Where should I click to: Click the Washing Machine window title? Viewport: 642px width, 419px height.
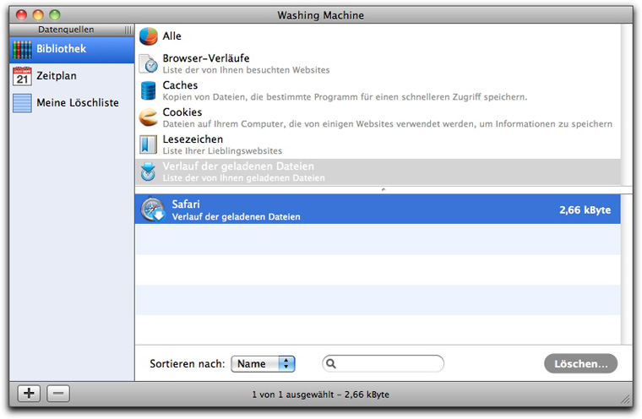coord(321,15)
